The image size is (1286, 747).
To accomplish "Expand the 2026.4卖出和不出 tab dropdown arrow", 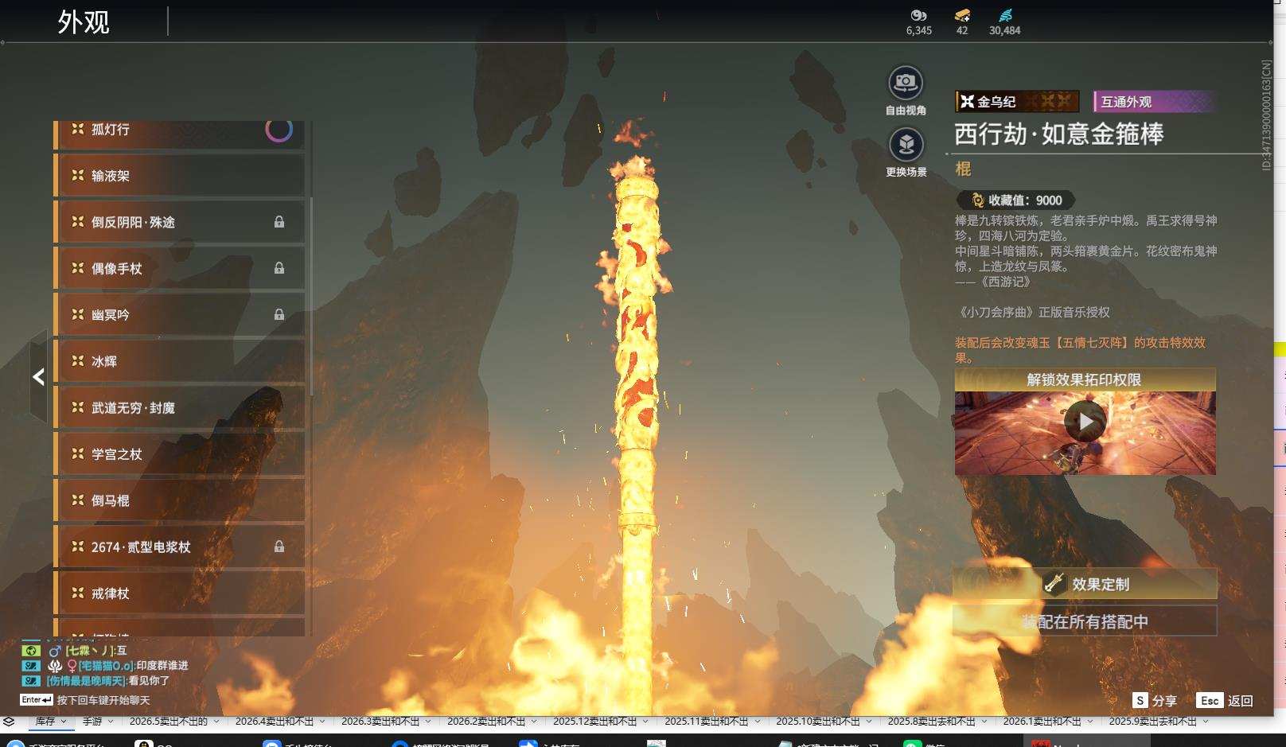I will coord(322,722).
